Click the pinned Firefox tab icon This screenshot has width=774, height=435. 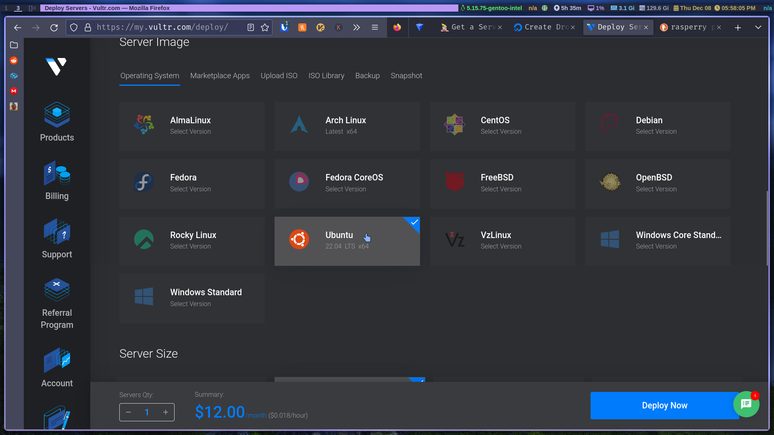(397, 27)
